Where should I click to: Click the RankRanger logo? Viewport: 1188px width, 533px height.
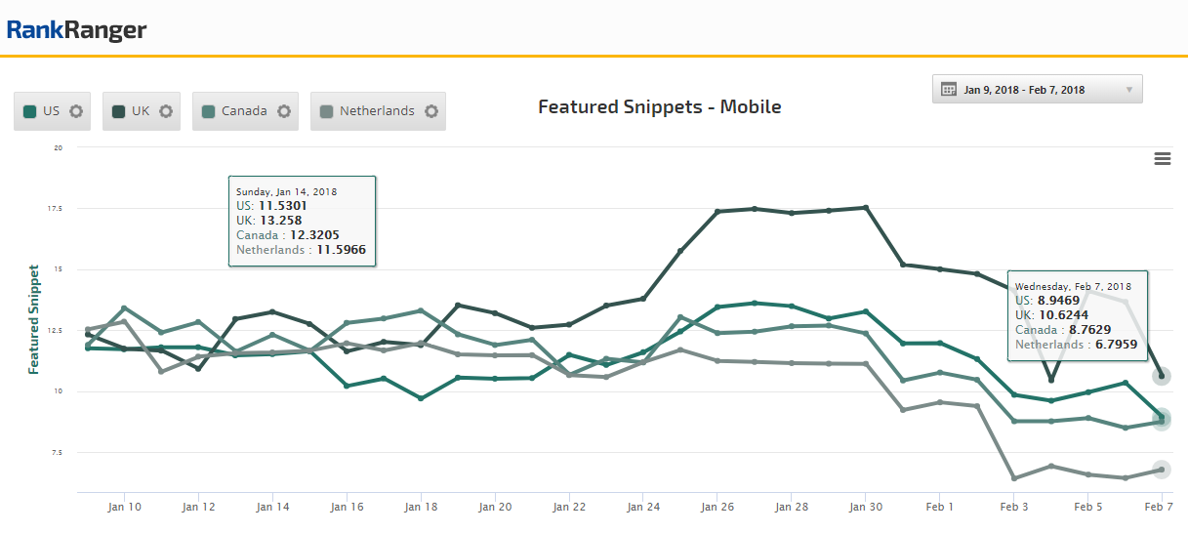pyautogui.click(x=76, y=30)
